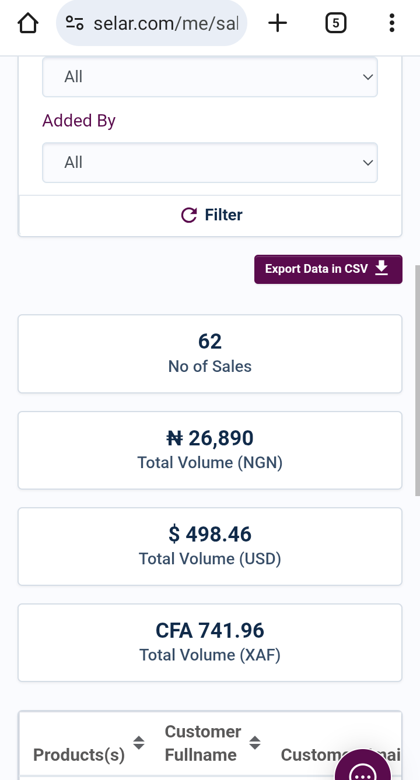Screen dimensions: 420x780
Task: Select the No of Sales summary card
Action: click(x=210, y=353)
